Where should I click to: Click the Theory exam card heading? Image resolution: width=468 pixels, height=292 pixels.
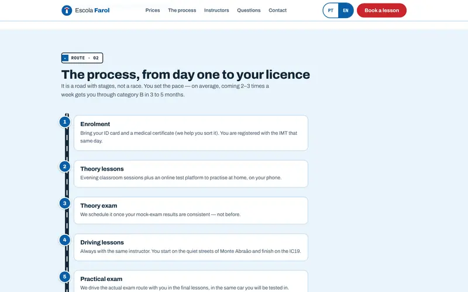98,206
